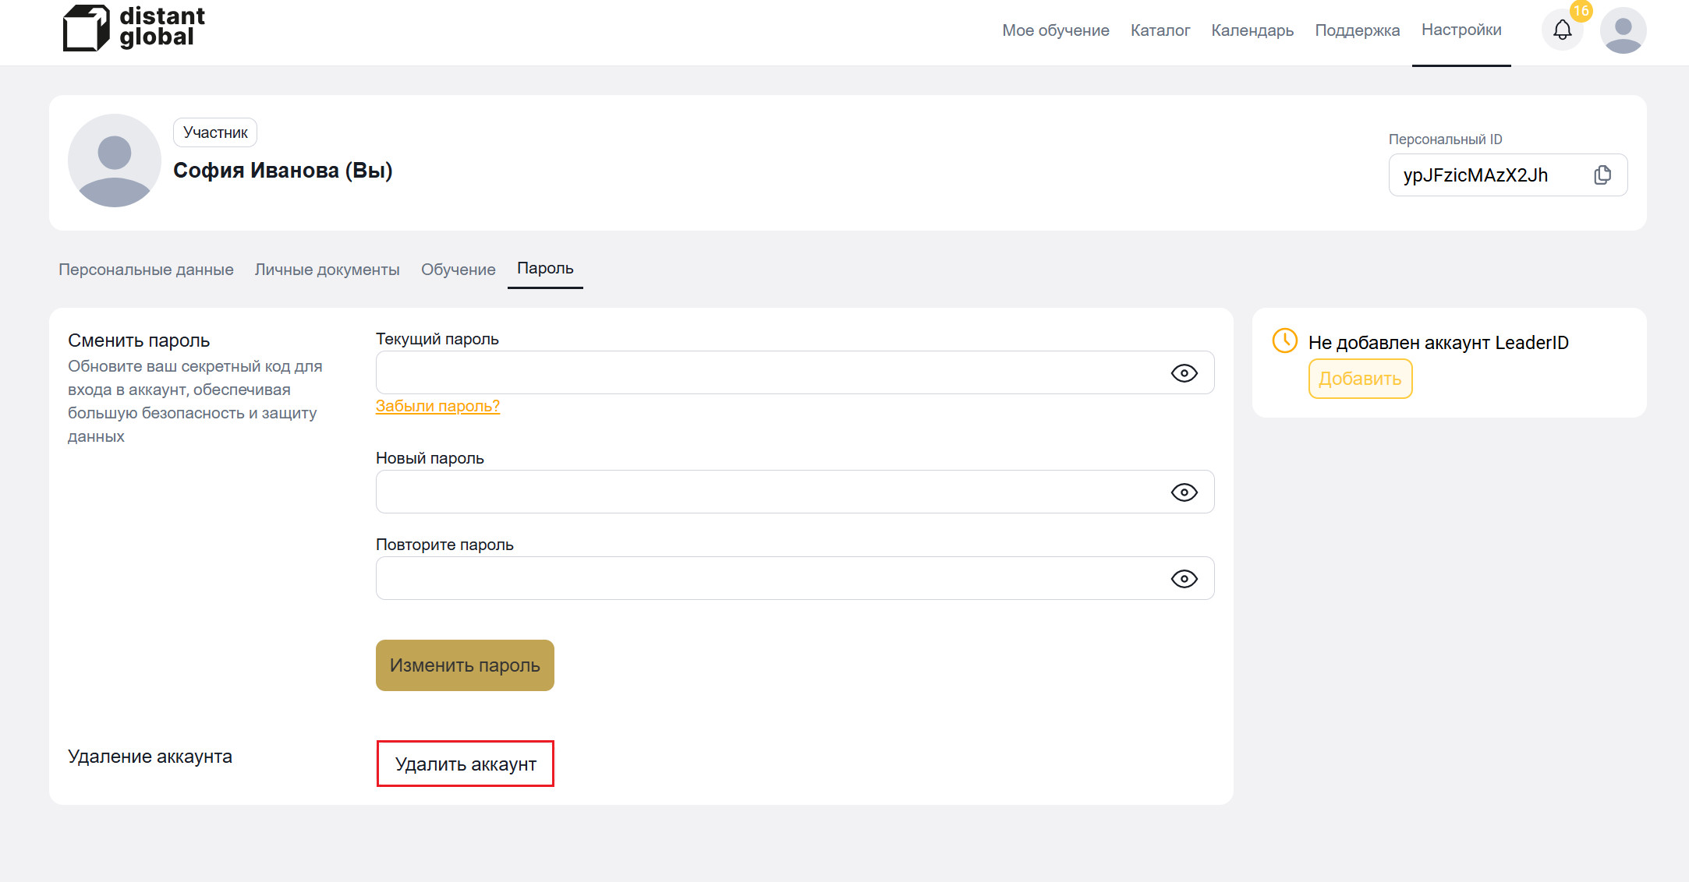Click the name София Иванова (Вы)
Viewport: 1689px width, 882px height.
[x=282, y=171]
